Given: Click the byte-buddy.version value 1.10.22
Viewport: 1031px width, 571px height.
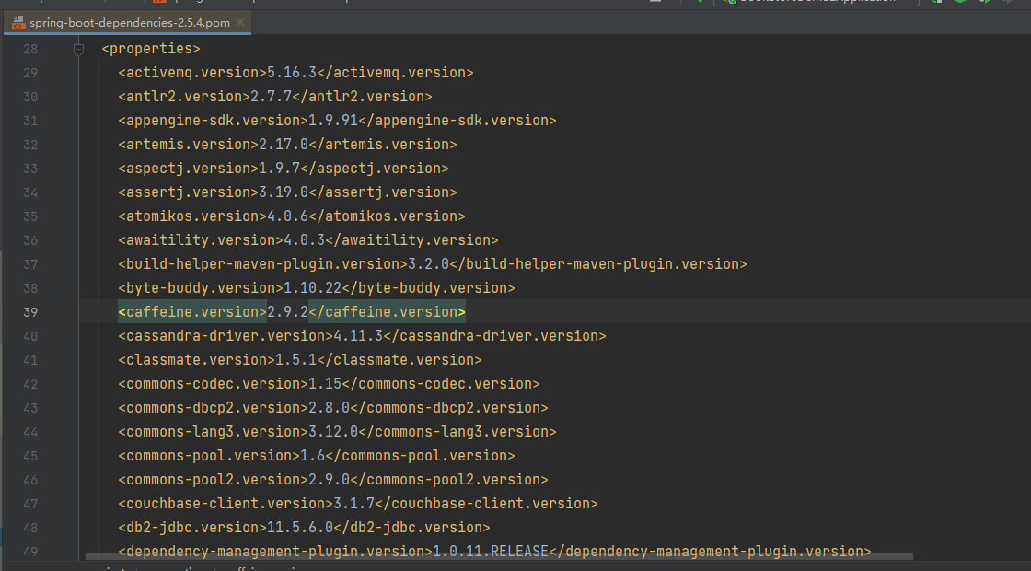Looking at the screenshot, I should coord(312,288).
